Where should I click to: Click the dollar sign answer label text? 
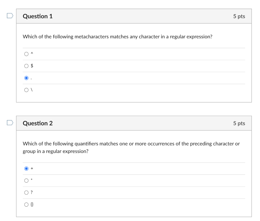(32, 66)
